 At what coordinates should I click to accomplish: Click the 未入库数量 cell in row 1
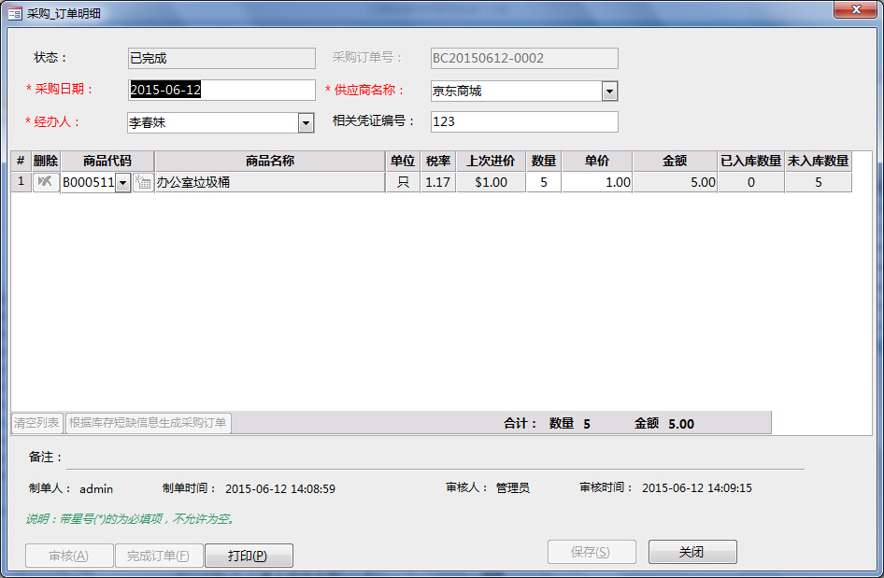(818, 182)
